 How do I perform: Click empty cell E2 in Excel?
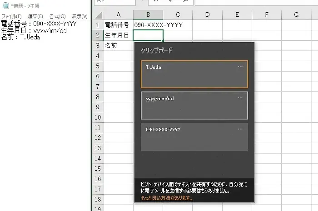[x=237, y=35]
